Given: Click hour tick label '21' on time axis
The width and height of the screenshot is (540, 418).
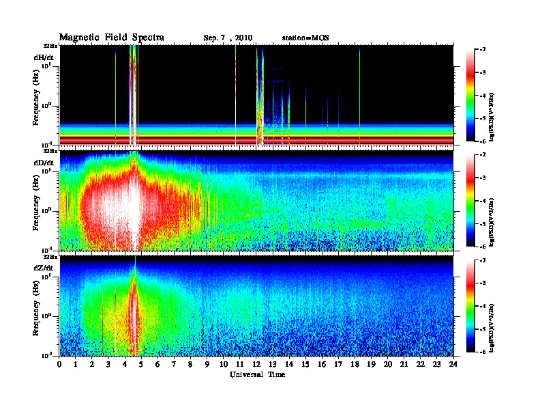Looking at the screenshot, I should tap(404, 365).
